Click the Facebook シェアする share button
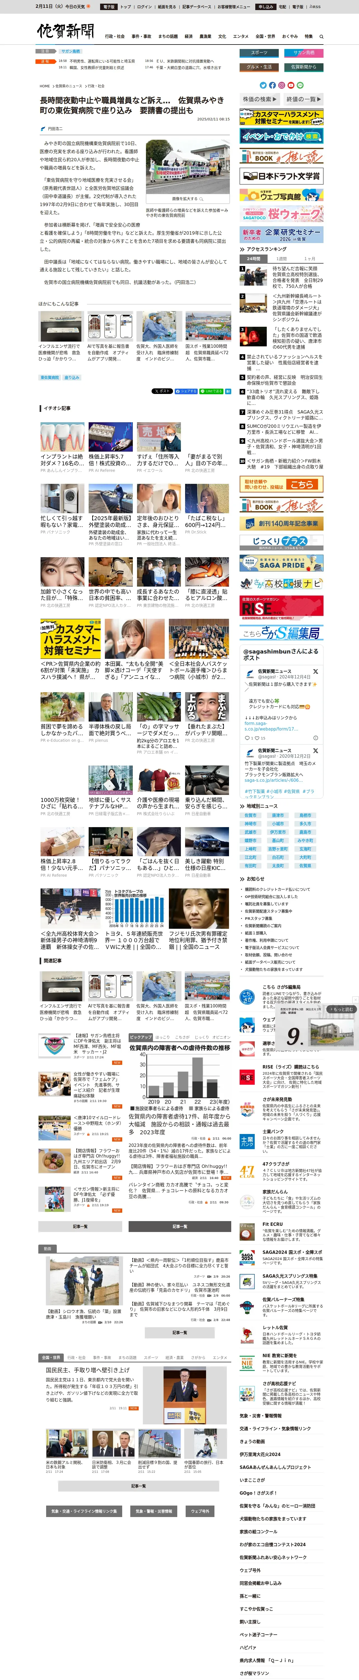359x1680 pixels. (186, 391)
